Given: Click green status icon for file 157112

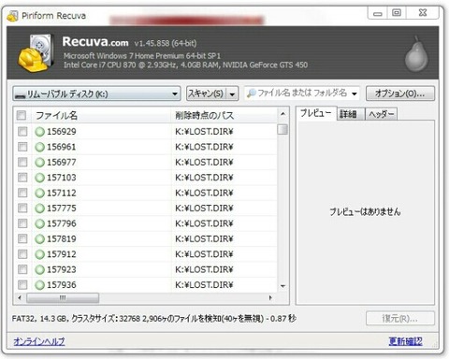Looking at the screenshot, I should pos(39,194).
